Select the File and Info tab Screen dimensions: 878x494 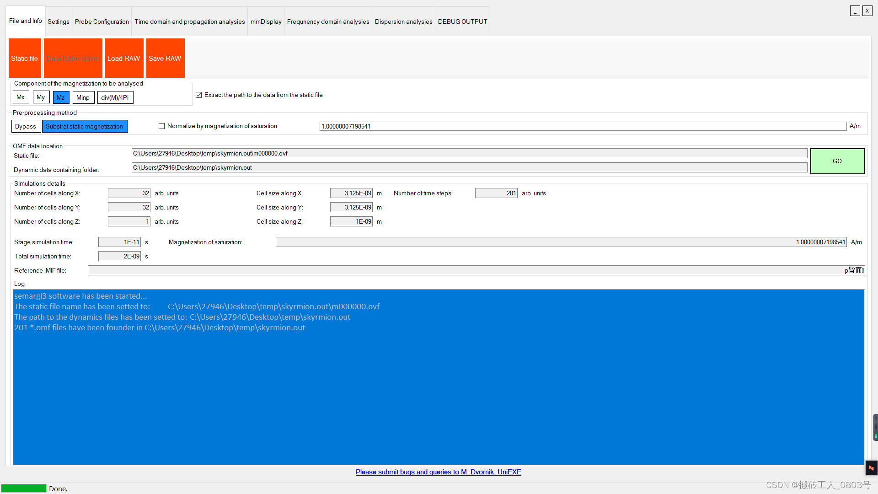[26, 21]
